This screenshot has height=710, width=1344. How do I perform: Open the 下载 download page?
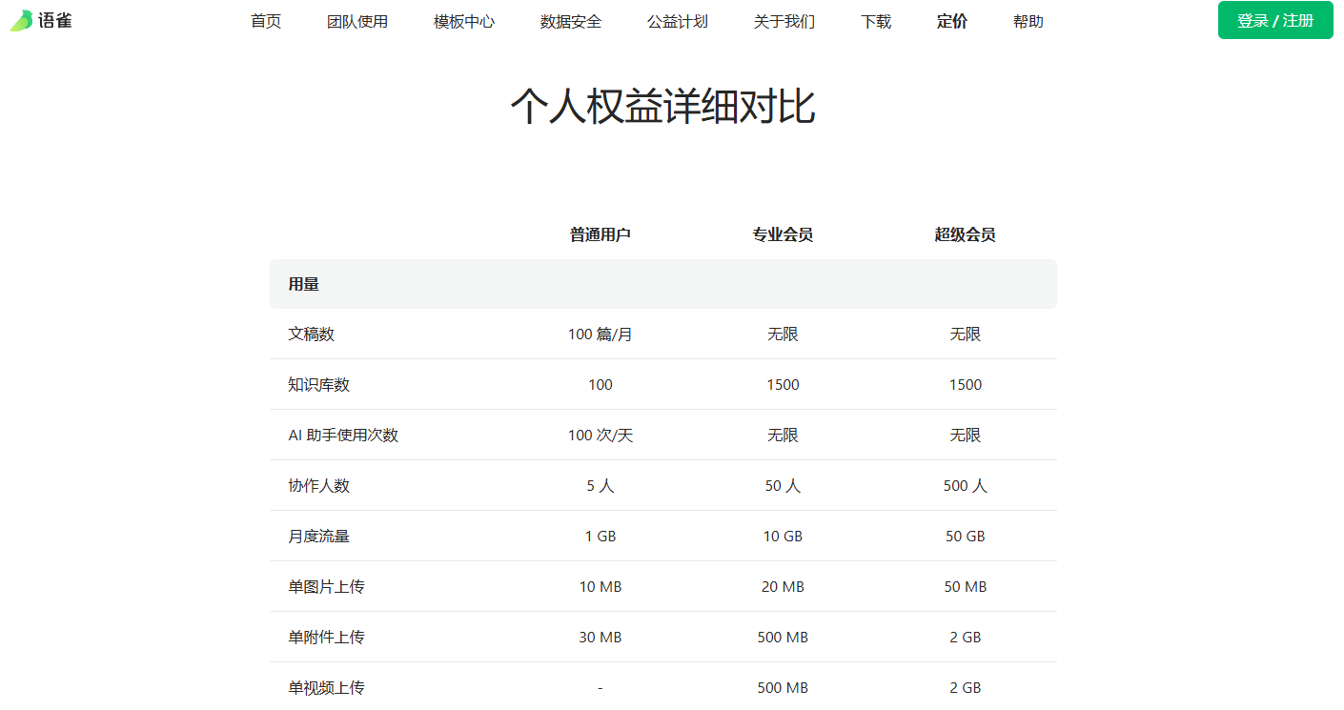coord(876,21)
